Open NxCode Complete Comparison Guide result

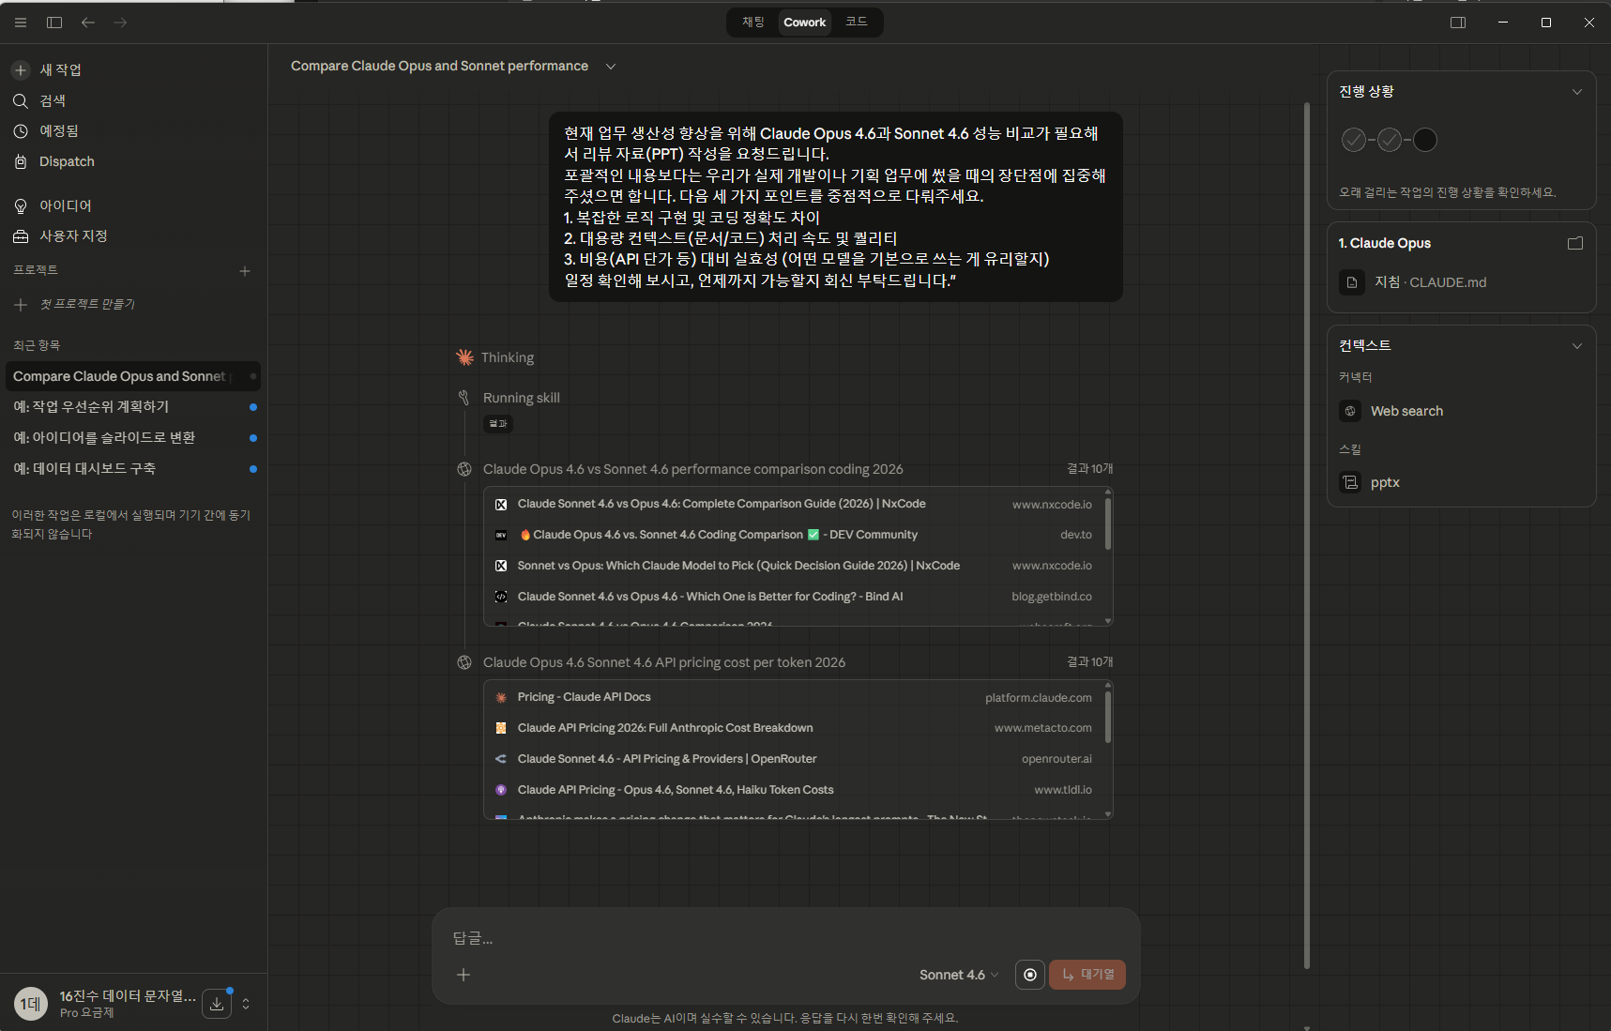coord(794,505)
